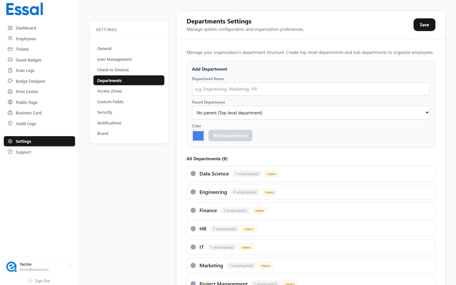Image resolution: width=456 pixels, height=285 pixels.
Task: Go to Employees page
Action: (39, 39)
